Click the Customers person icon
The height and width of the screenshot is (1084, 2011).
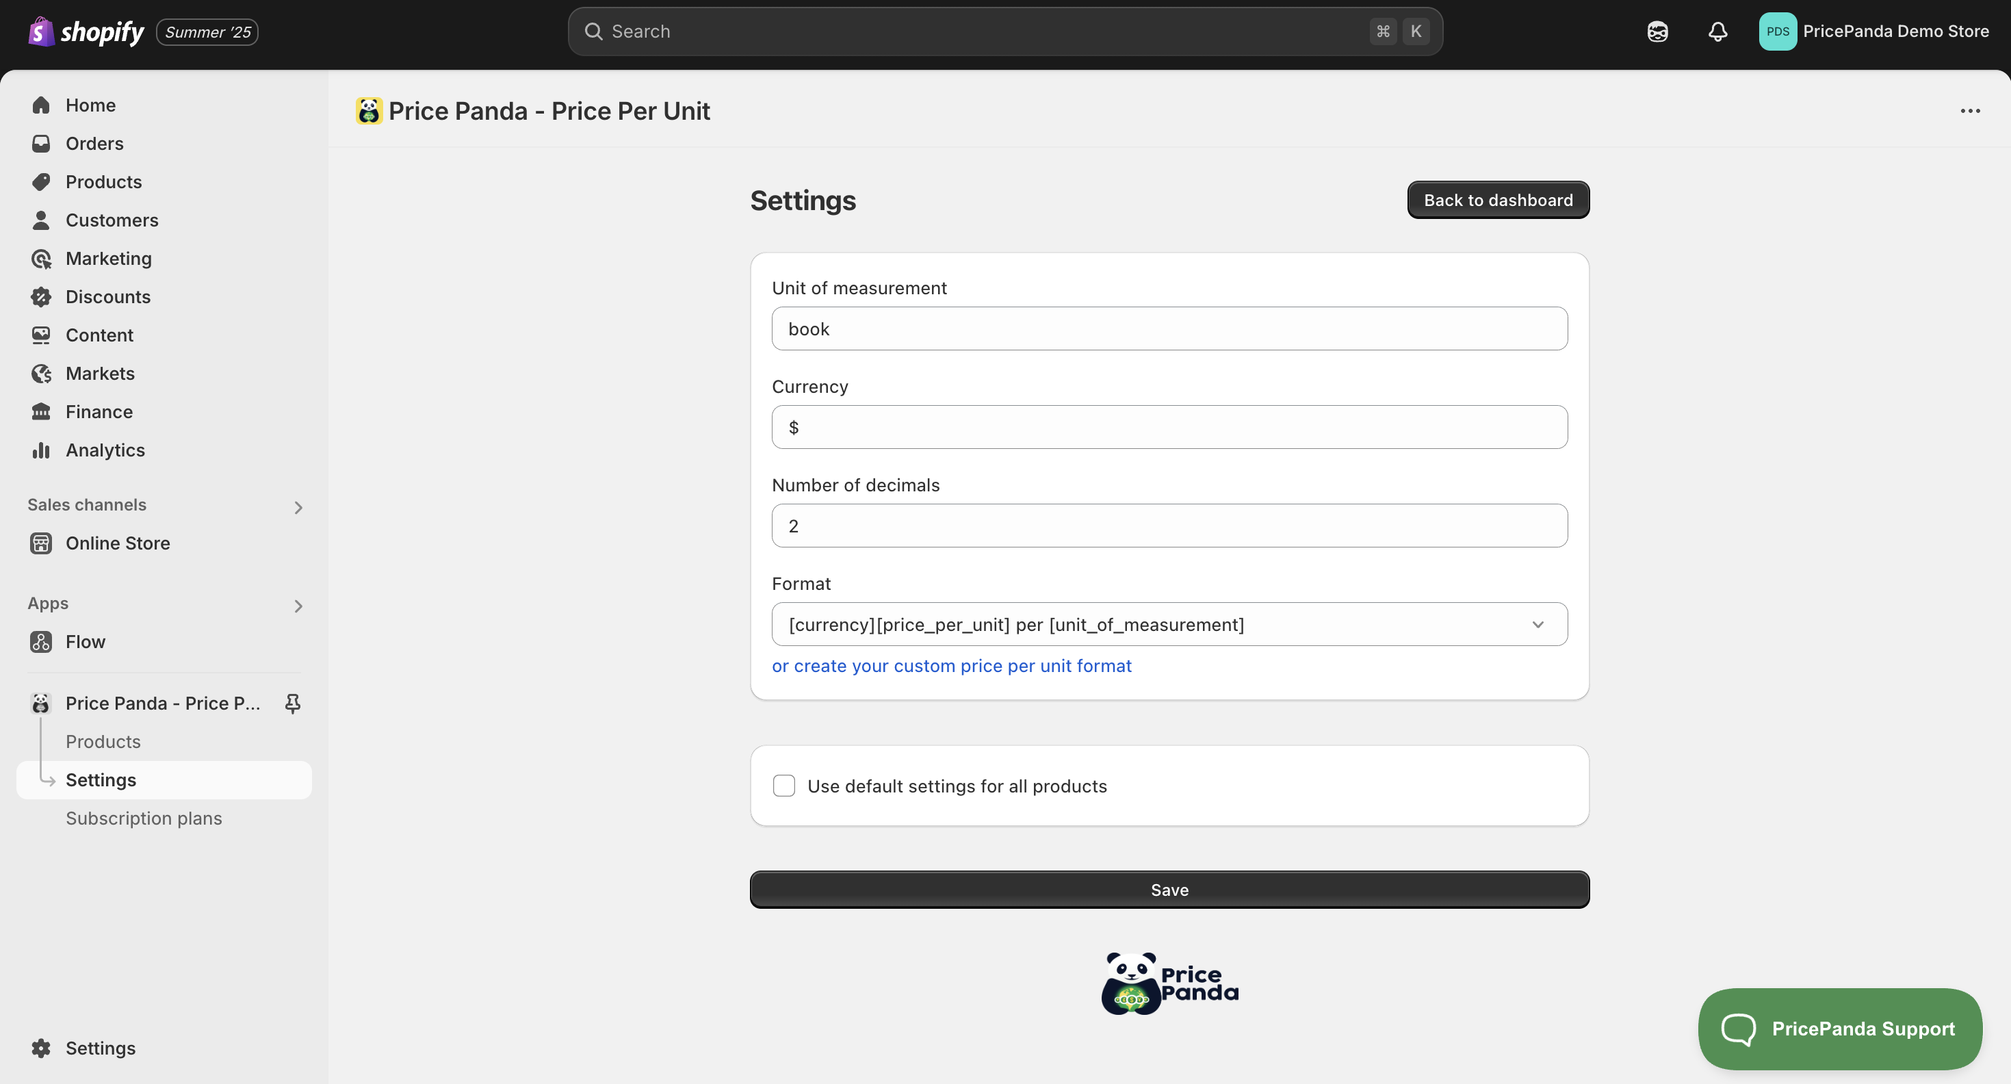[41, 220]
